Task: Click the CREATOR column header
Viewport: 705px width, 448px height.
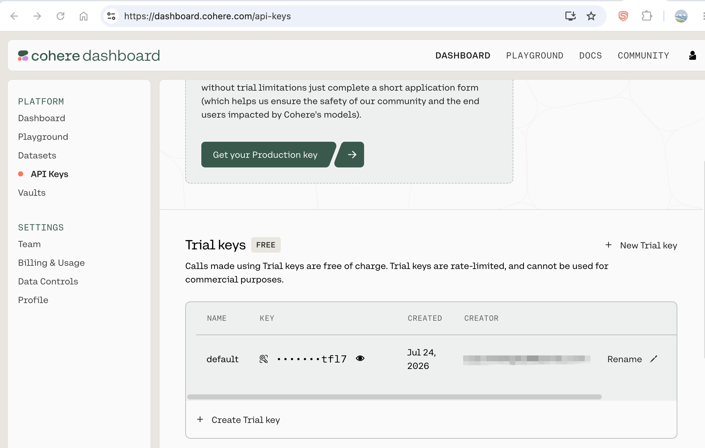Action: point(481,318)
